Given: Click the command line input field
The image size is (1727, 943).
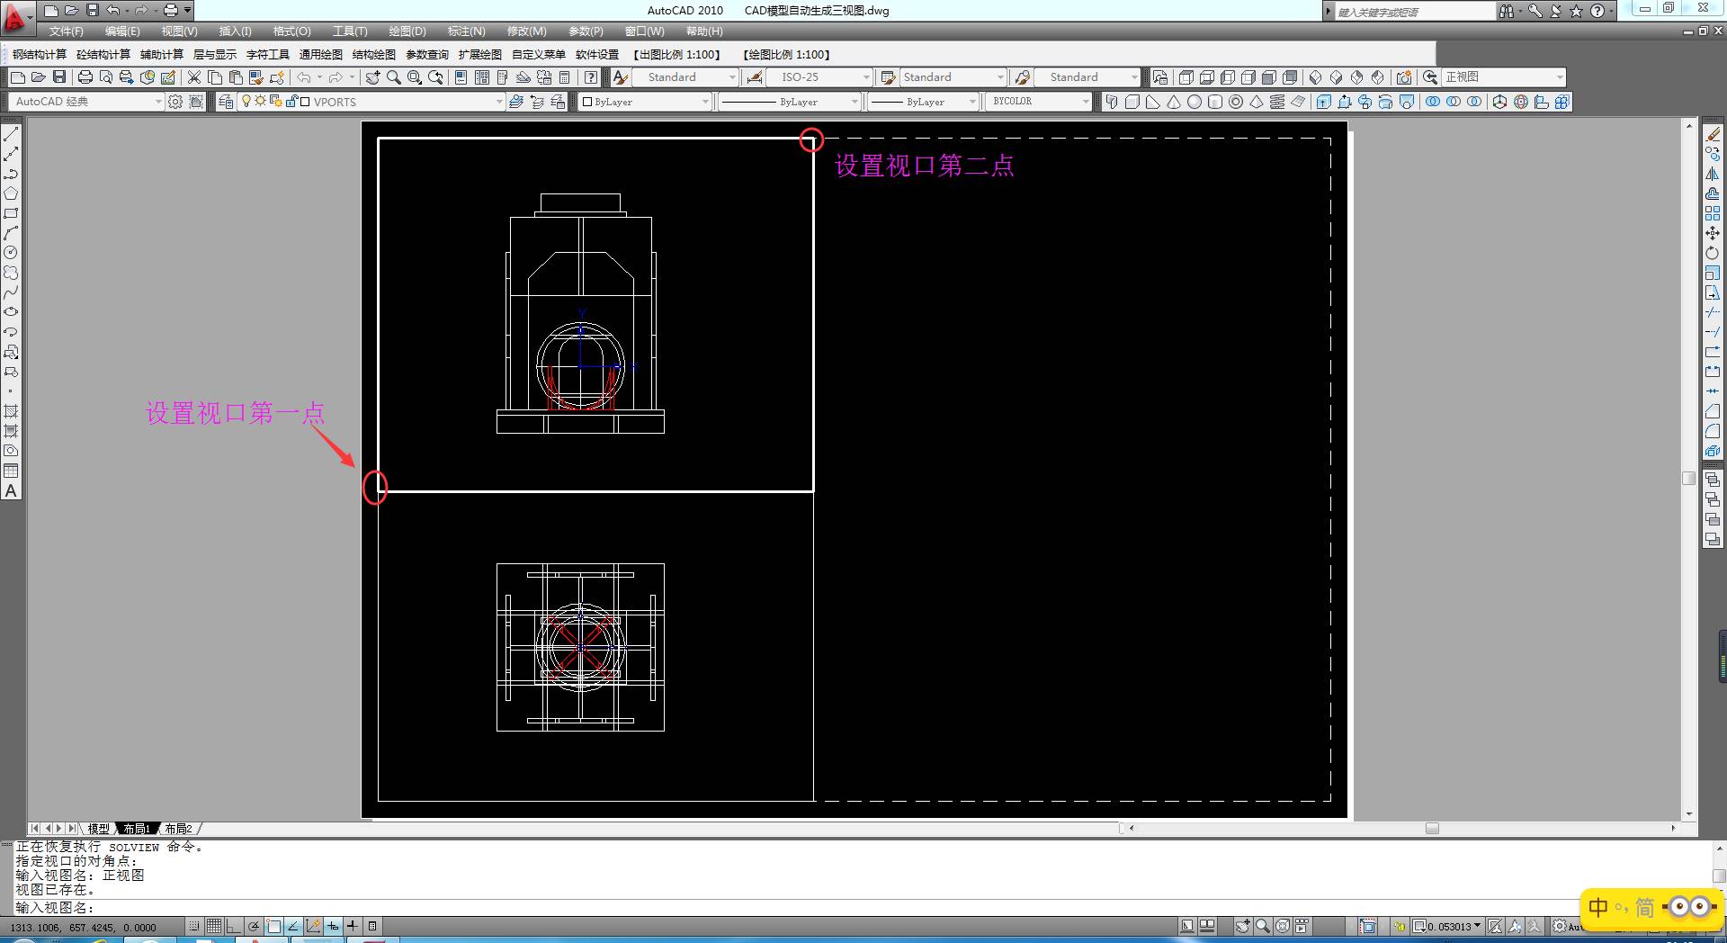Looking at the screenshot, I should tap(863, 908).
